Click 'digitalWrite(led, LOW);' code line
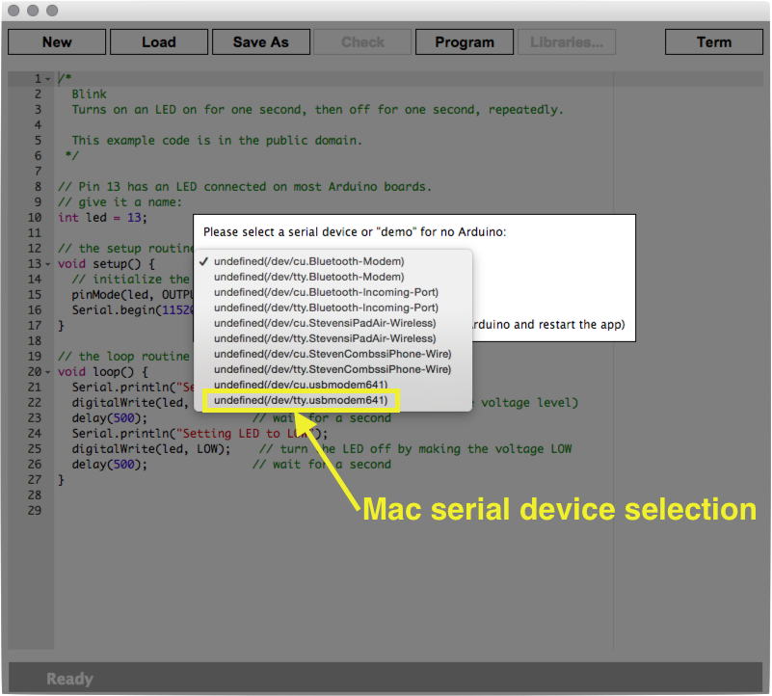This screenshot has width=772, height=696. [x=151, y=448]
